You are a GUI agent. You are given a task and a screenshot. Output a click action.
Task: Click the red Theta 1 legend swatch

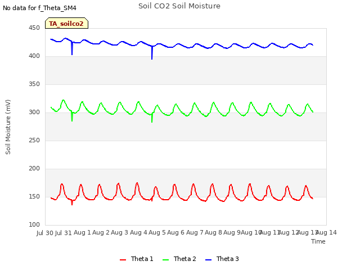pyautogui.click(x=123, y=260)
